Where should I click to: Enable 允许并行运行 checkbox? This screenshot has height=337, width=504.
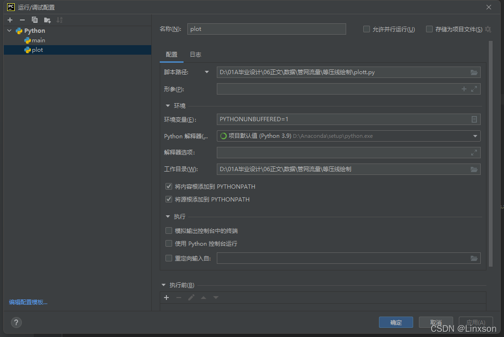pos(367,29)
